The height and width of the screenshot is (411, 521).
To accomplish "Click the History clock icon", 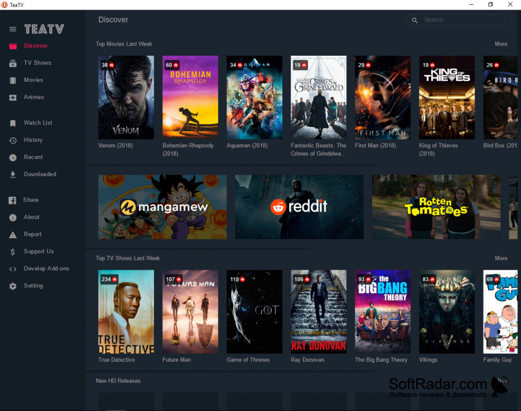I will (13, 140).
